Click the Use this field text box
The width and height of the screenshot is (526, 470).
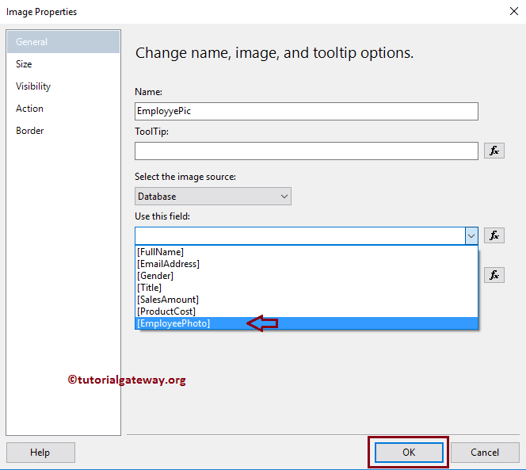300,235
